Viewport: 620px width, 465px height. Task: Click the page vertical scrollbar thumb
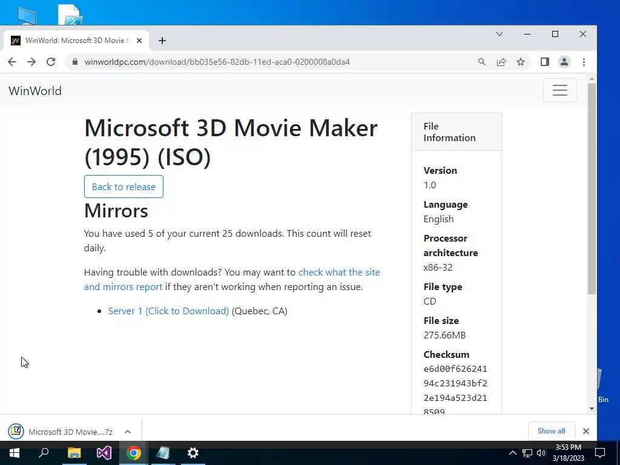click(x=592, y=189)
